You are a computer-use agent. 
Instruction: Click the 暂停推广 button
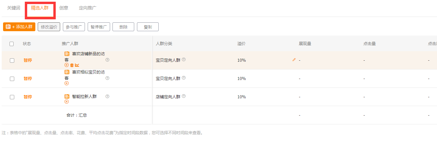pyautogui.click(x=99, y=27)
